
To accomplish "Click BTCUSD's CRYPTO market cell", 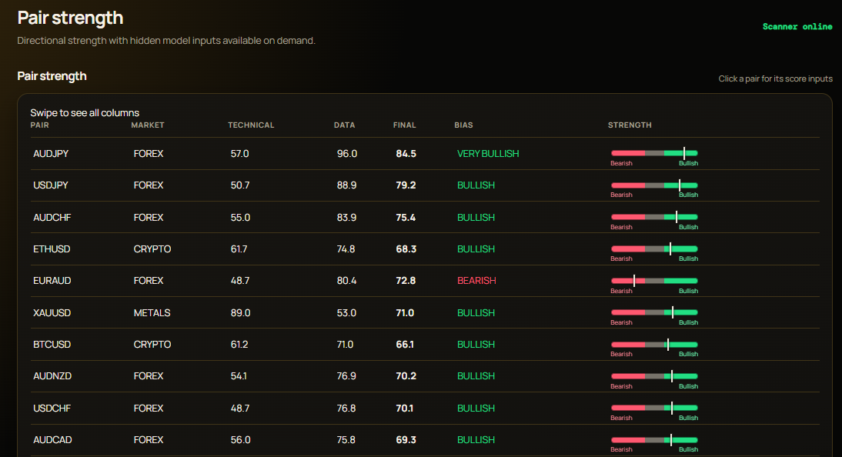I will click(152, 344).
